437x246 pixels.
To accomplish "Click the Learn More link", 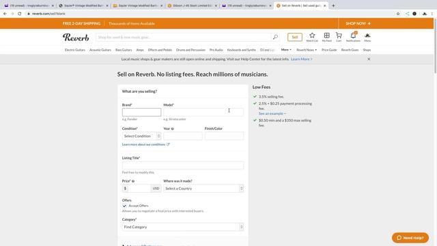I will coord(302,59).
